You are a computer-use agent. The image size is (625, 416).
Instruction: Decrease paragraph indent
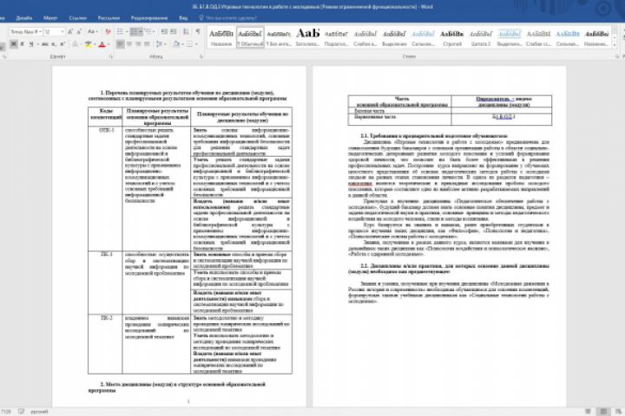point(164,31)
